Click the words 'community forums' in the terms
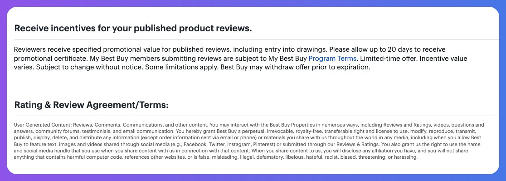The image size is (506, 181). coord(58,130)
